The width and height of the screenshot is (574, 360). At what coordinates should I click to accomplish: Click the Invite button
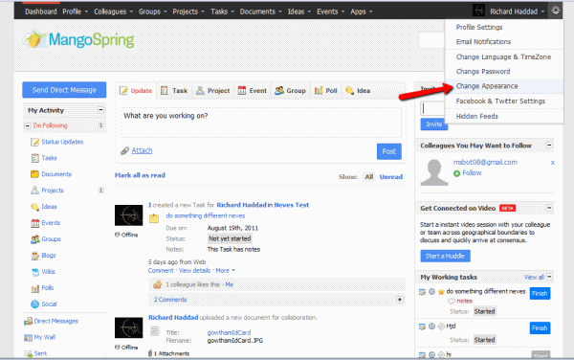(x=433, y=124)
